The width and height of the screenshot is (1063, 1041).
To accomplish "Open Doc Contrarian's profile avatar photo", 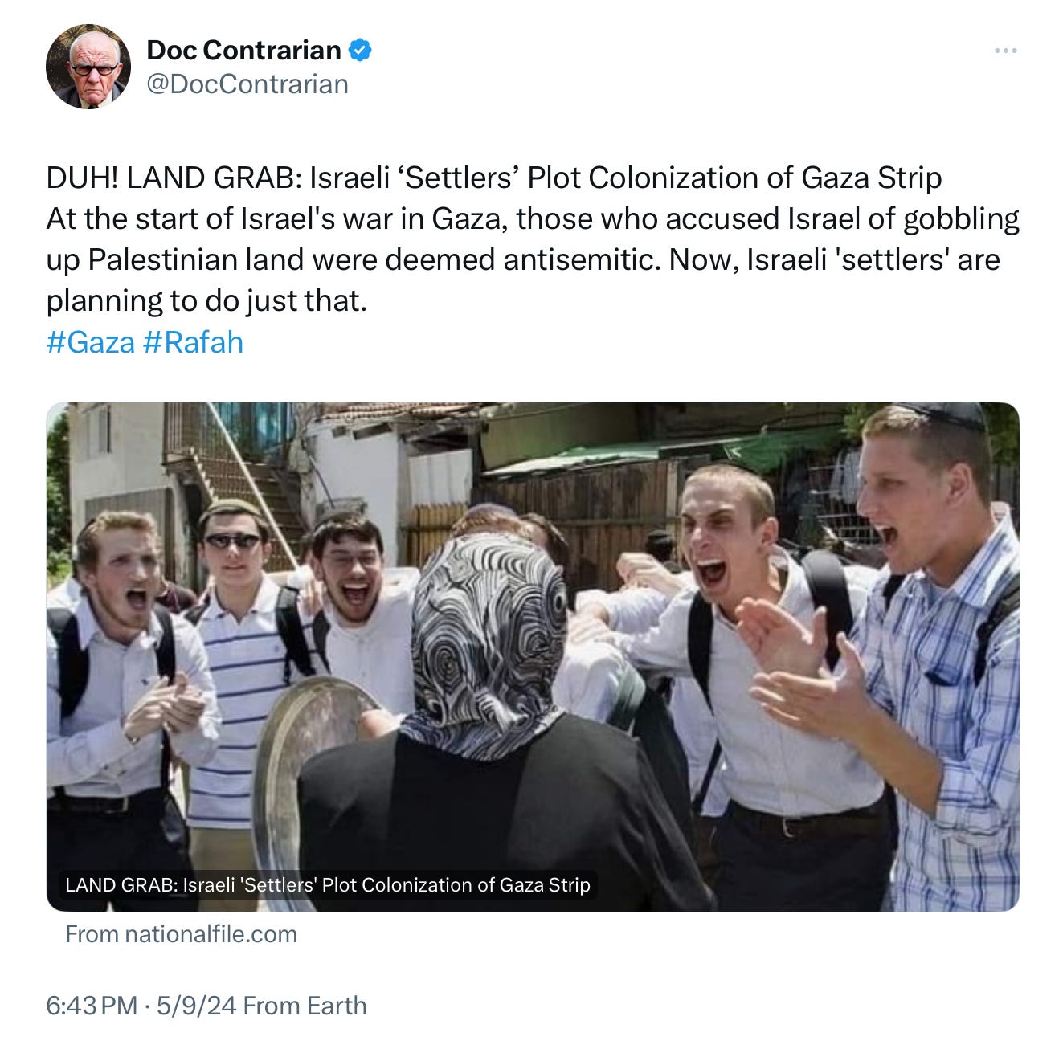I will 88,67.
